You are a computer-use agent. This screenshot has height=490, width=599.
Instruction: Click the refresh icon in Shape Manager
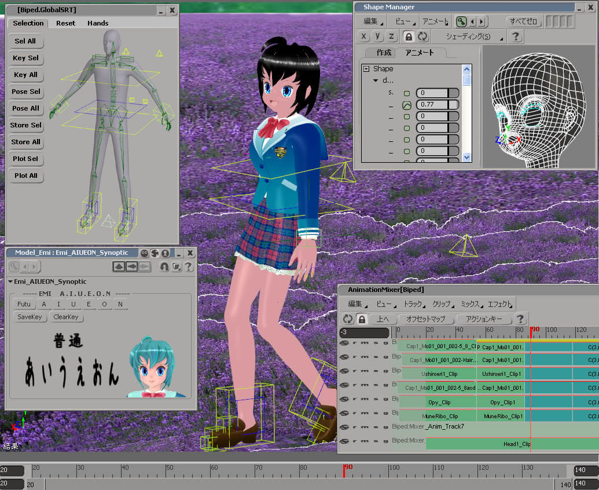422,36
